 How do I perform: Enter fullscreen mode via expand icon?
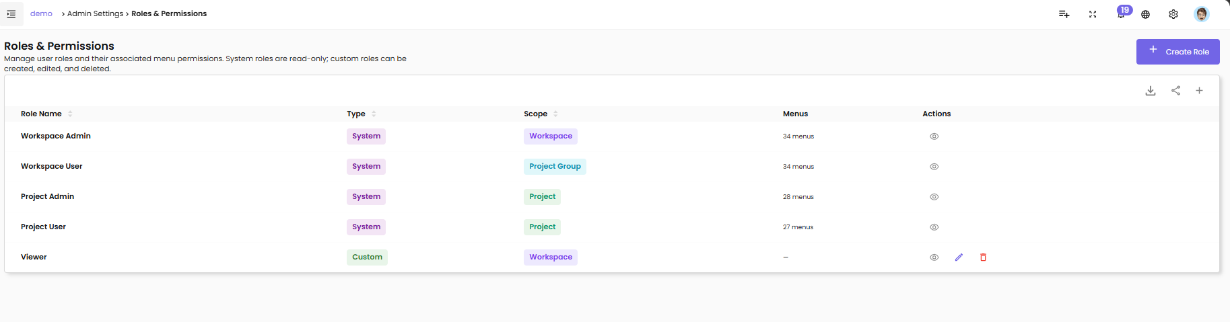(x=1093, y=14)
